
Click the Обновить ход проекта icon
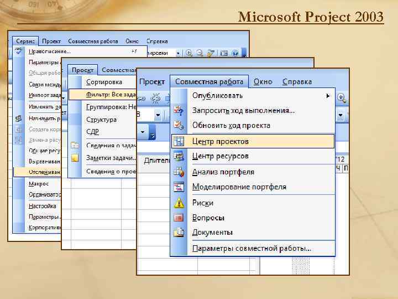tap(179, 125)
